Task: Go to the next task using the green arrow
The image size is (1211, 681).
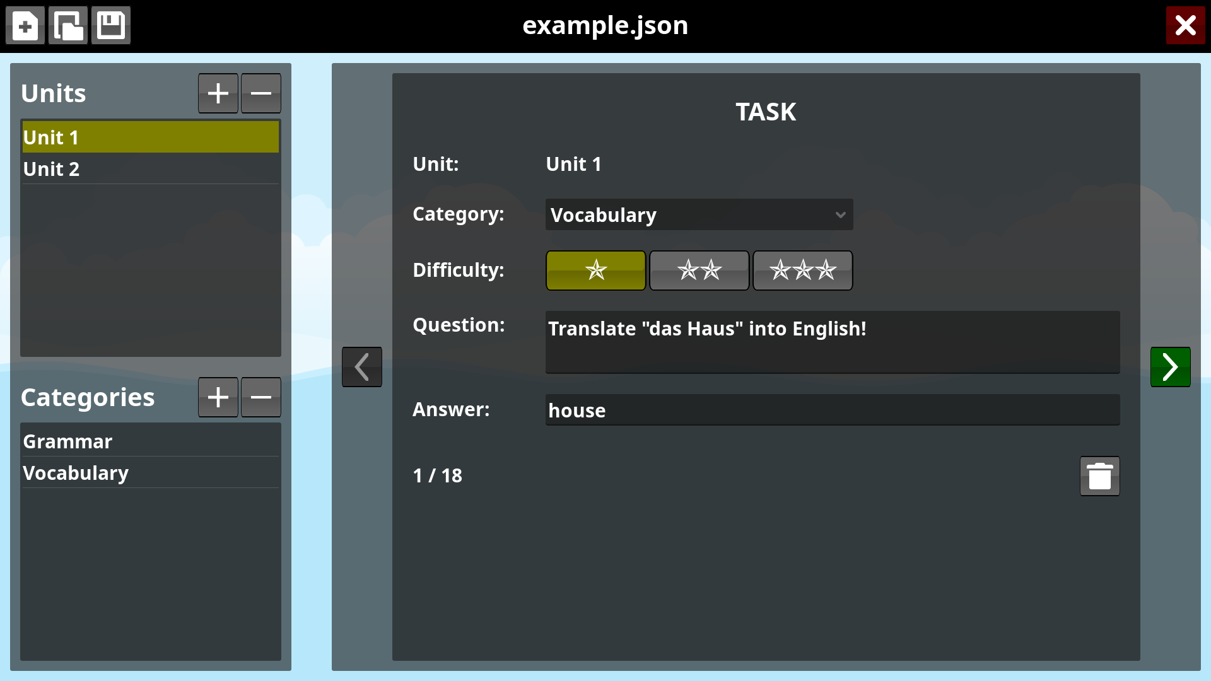Action: tap(1170, 367)
